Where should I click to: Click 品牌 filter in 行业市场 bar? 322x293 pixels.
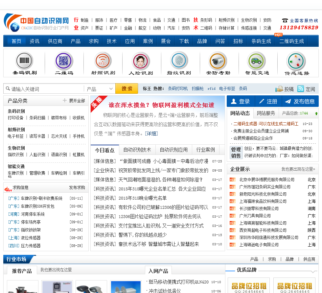pos(289,259)
